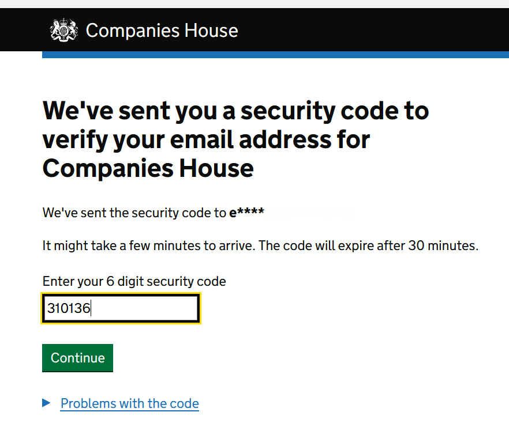The image size is (509, 431).
Task: Click the blue bar beneath the header
Action: (275, 55)
